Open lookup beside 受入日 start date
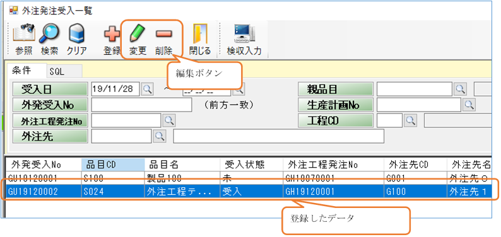 click(x=147, y=90)
